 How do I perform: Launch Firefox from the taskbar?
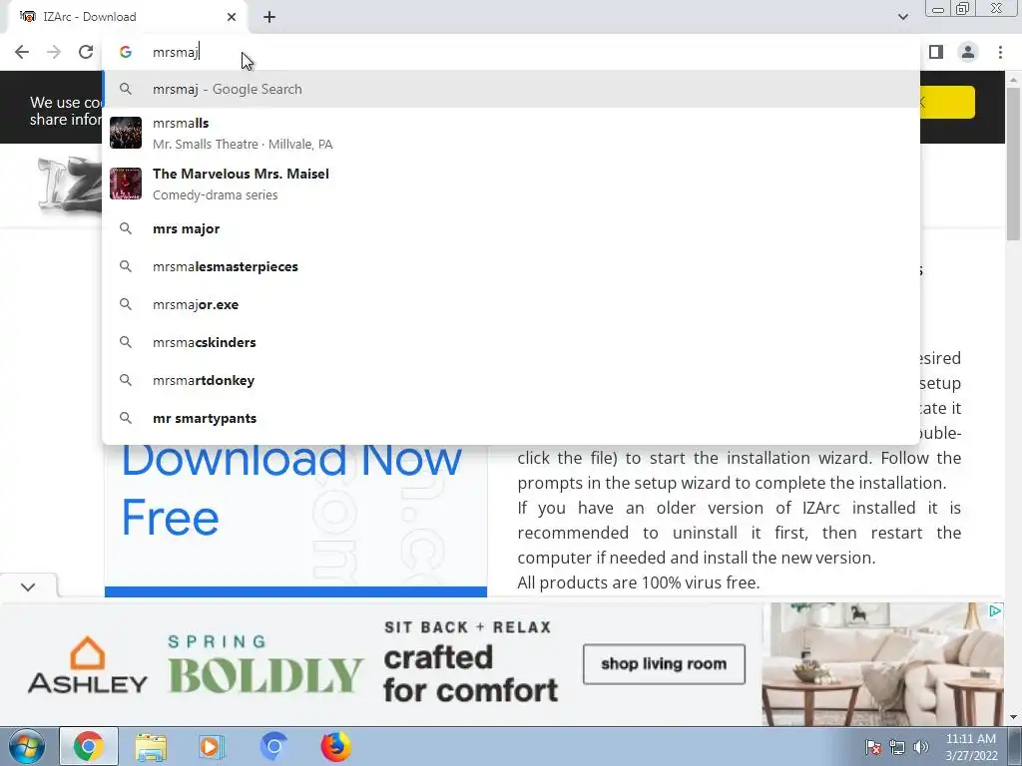point(335,746)
